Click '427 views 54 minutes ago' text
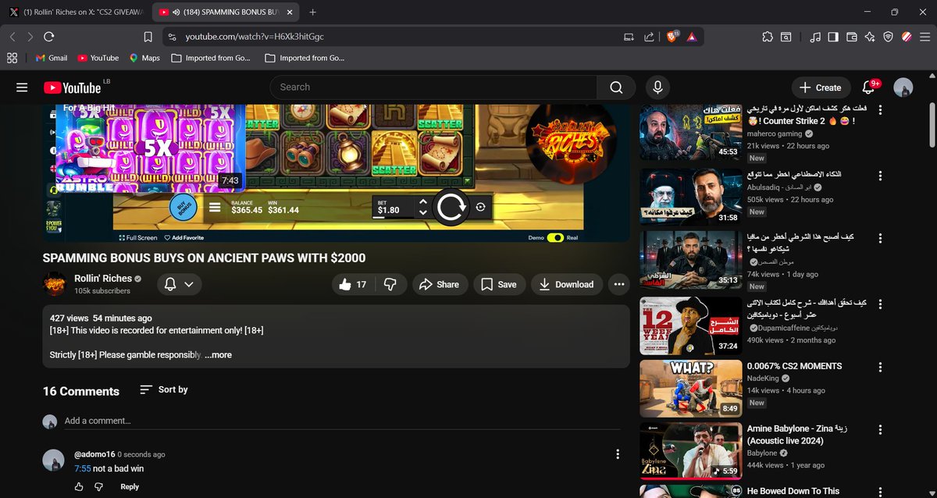Image resolution: width=937 pixels, height=498 pixels. coord(101,318)
